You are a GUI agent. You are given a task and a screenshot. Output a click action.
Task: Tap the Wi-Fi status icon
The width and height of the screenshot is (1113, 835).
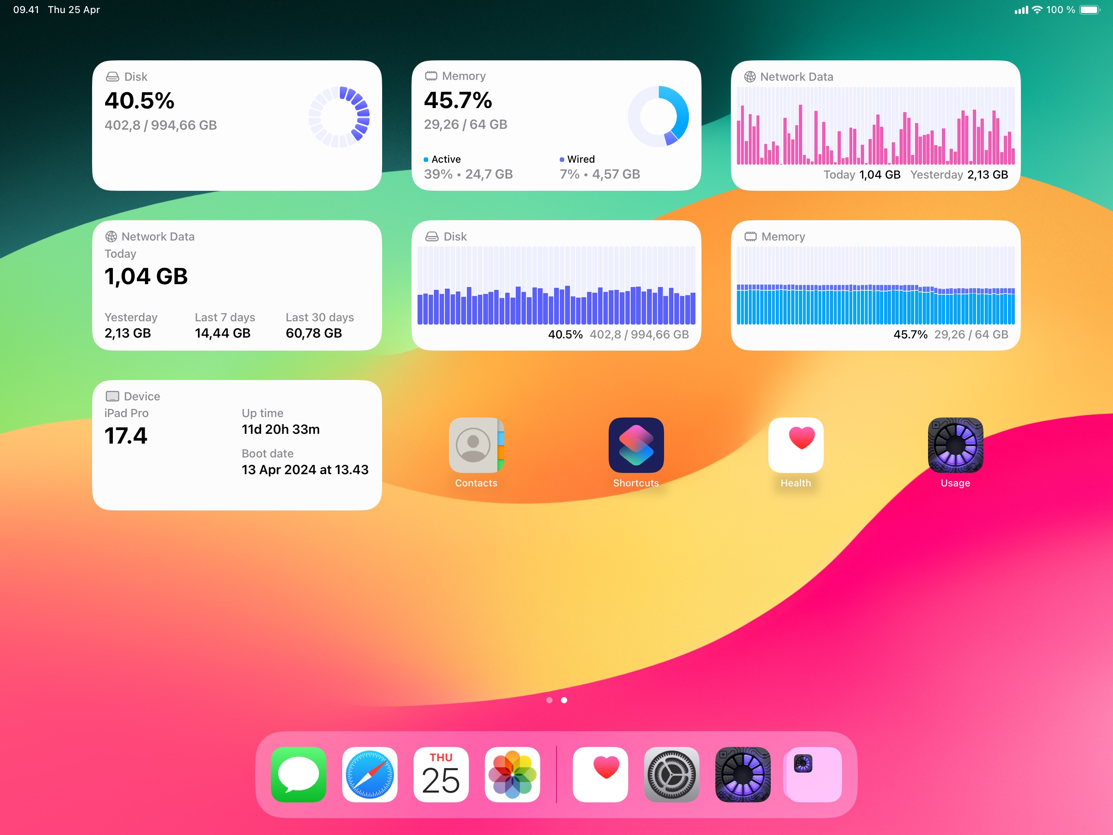[1037, 9]
